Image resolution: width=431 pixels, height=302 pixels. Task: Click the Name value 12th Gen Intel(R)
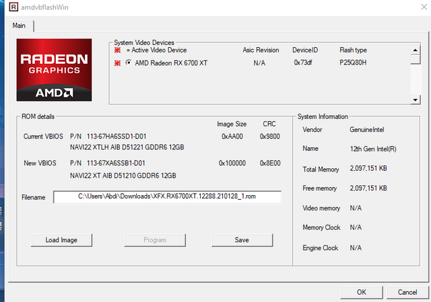point(373,149)
